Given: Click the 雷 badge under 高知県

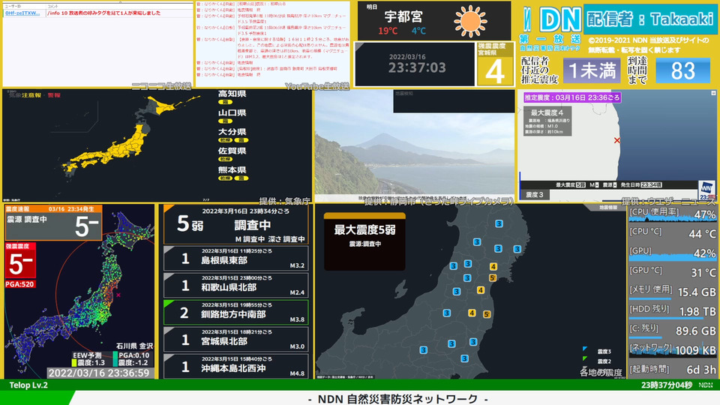Looking at the screenshot, I should point(225,102).
